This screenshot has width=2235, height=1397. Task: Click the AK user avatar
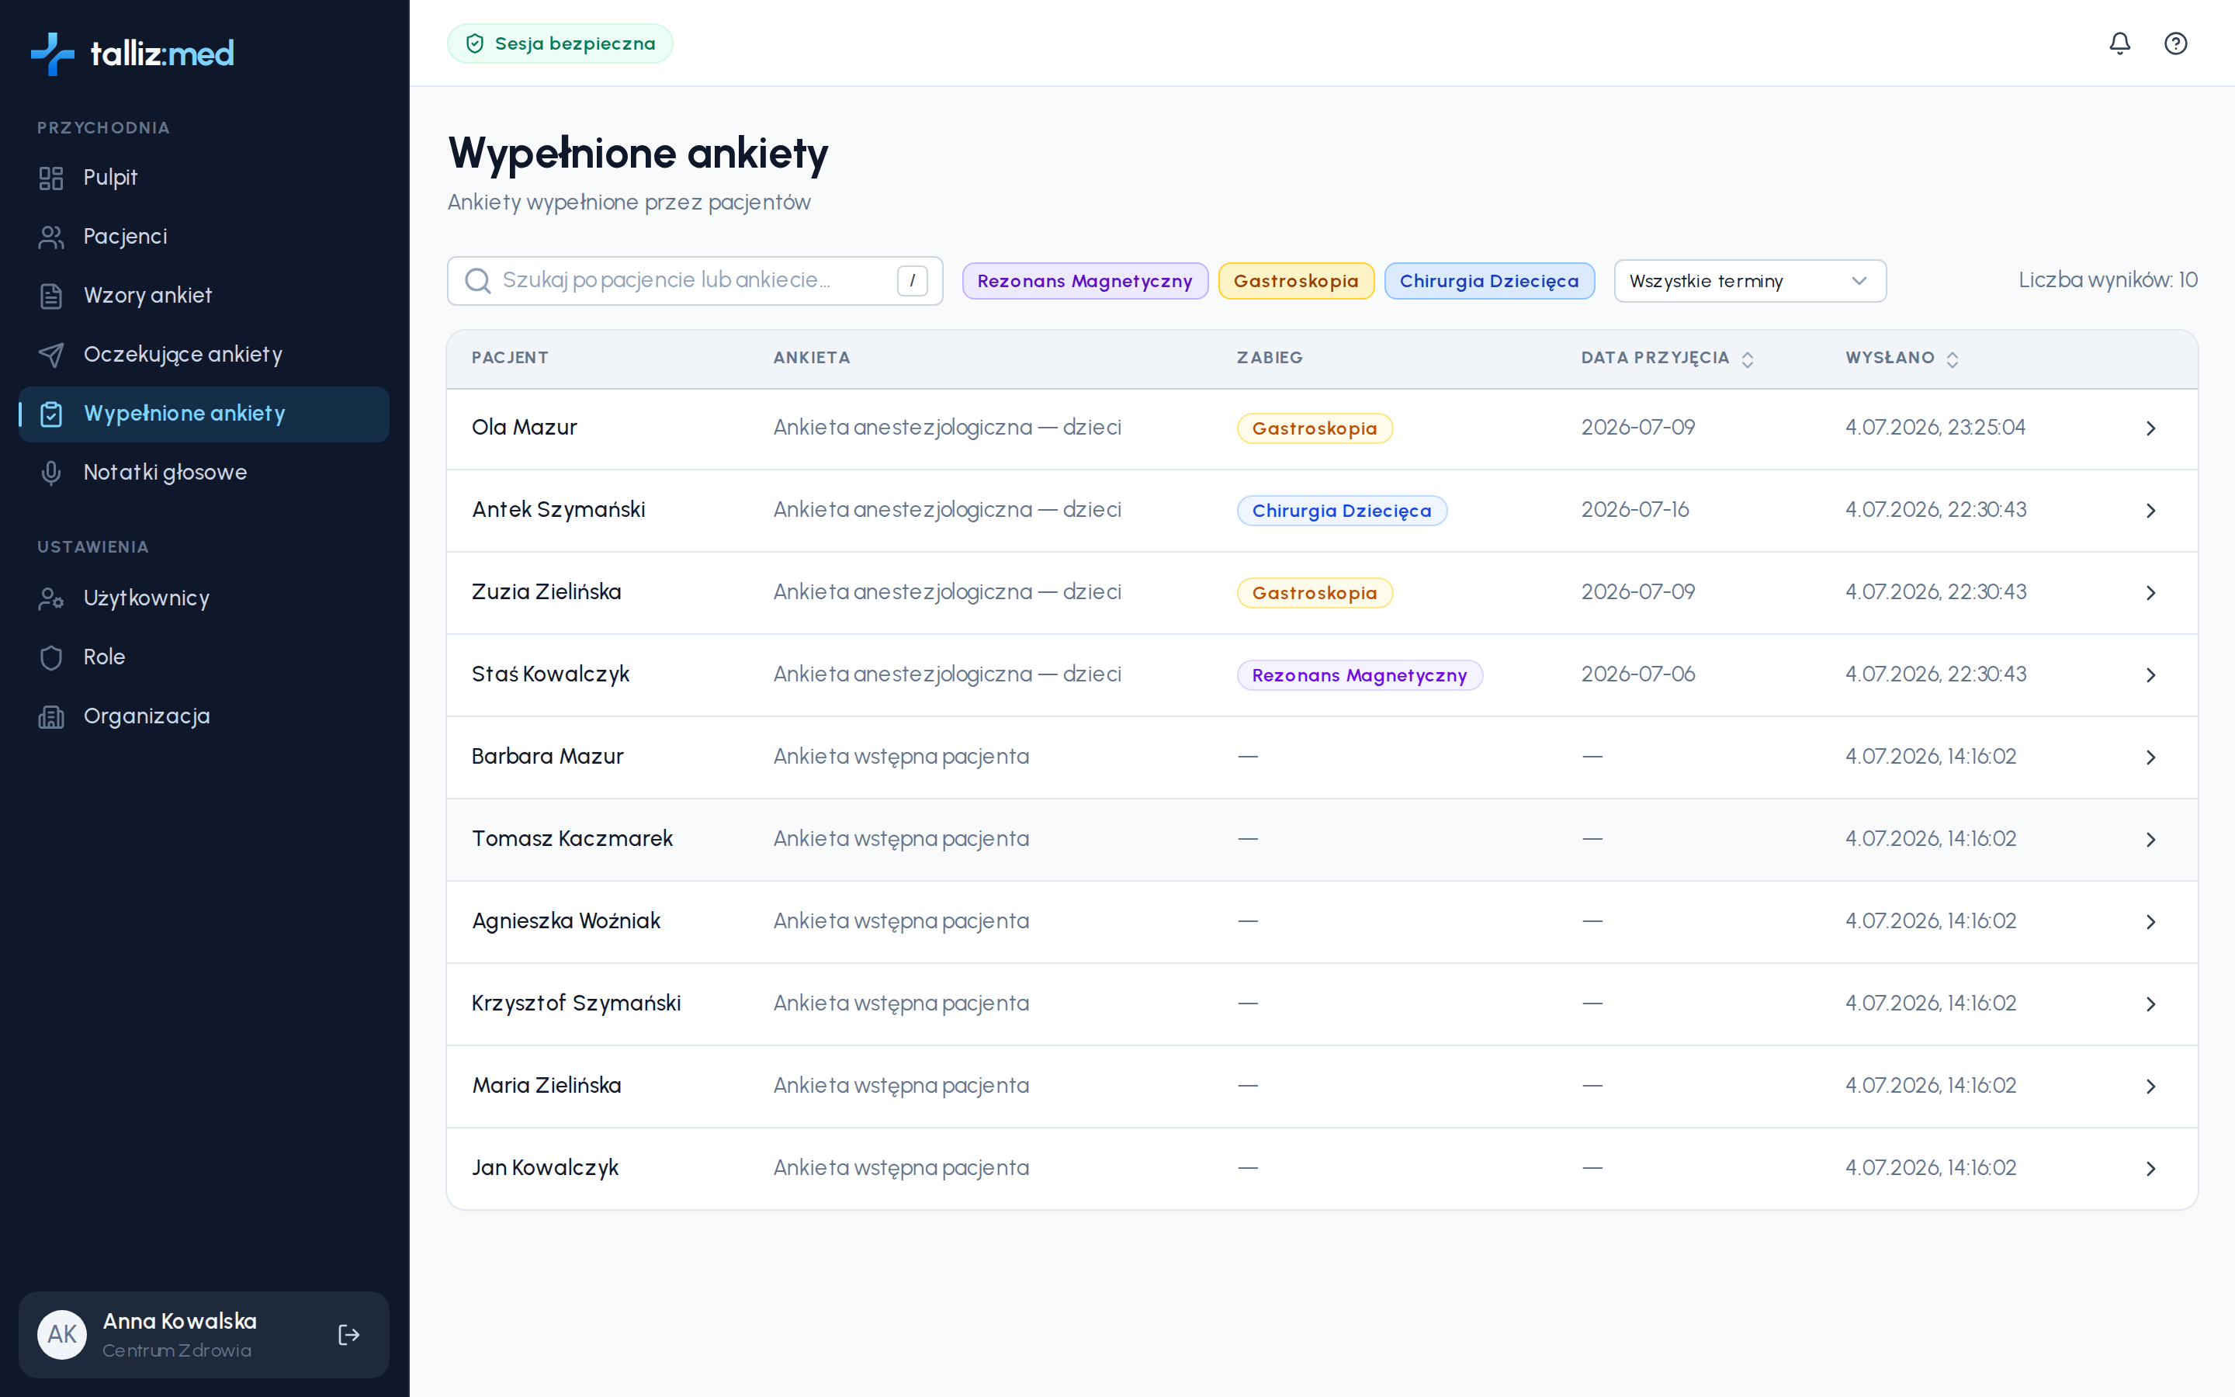(x=62, y=1334)
